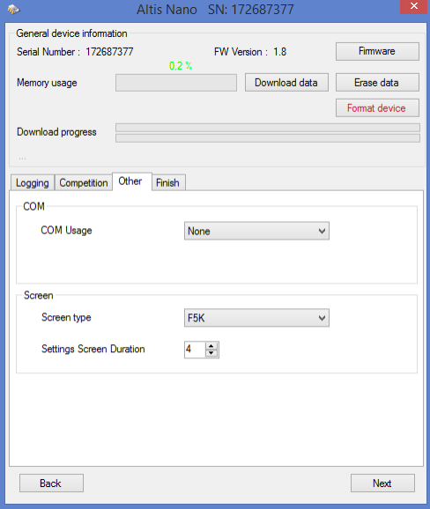
Task: Click the Settings Screen Duration label
Action: [x=93, y=349]
